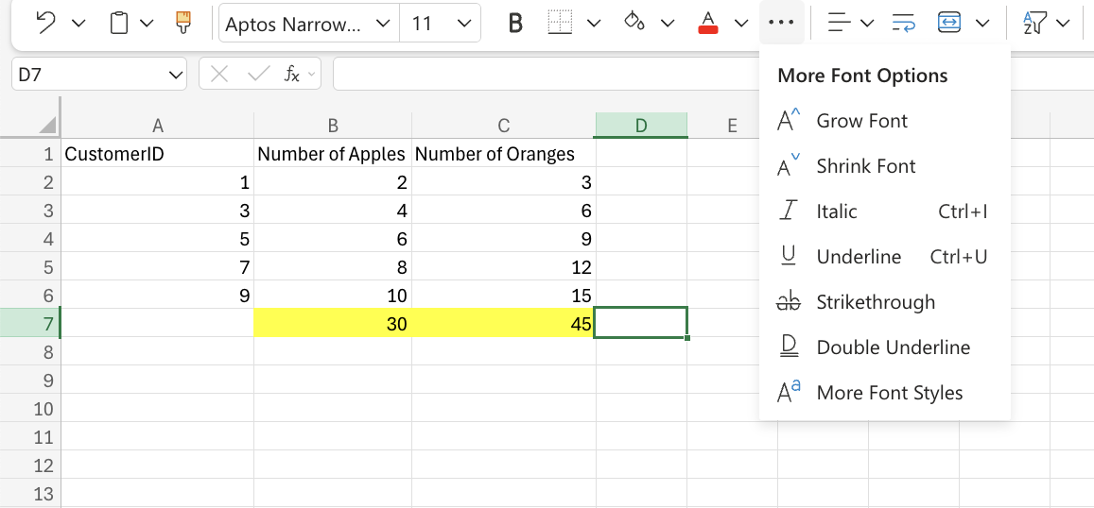
Task: Click the Select All corner triangle
Action: [47, 126]
